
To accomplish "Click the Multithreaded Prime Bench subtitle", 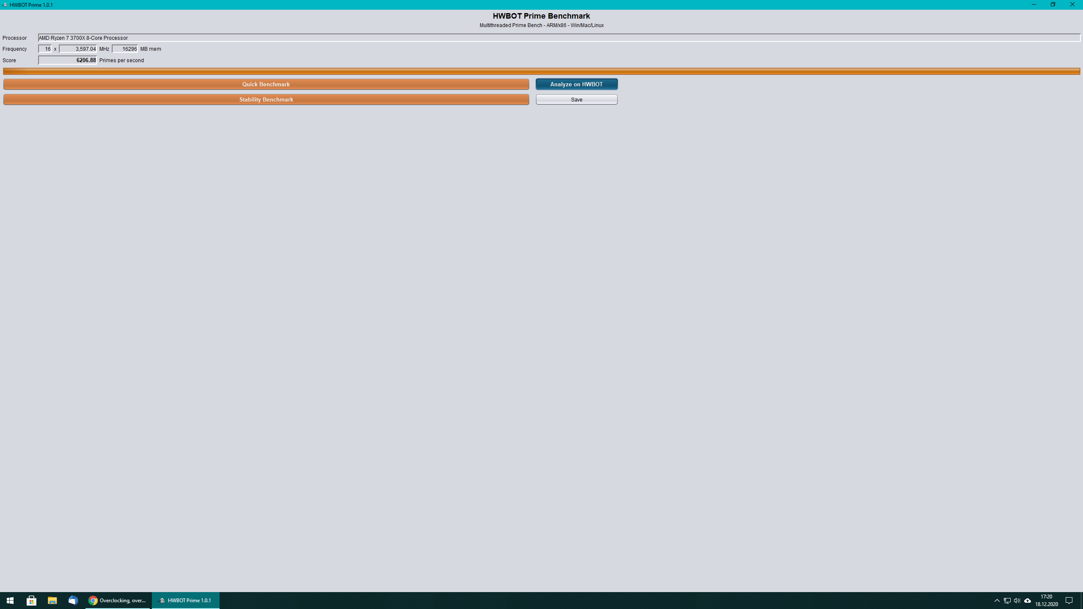I will 541,25.
